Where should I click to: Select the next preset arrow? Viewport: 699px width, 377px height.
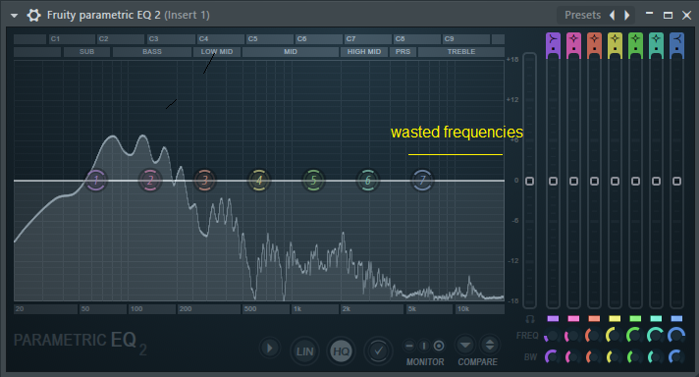[x=626, y=15]
